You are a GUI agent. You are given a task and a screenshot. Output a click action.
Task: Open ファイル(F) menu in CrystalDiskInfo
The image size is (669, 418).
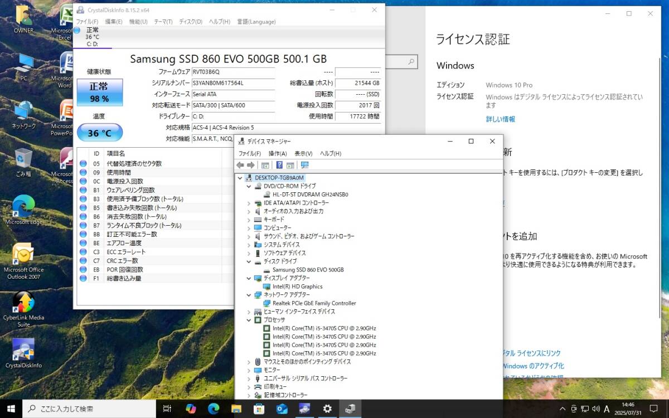point(88,22)
